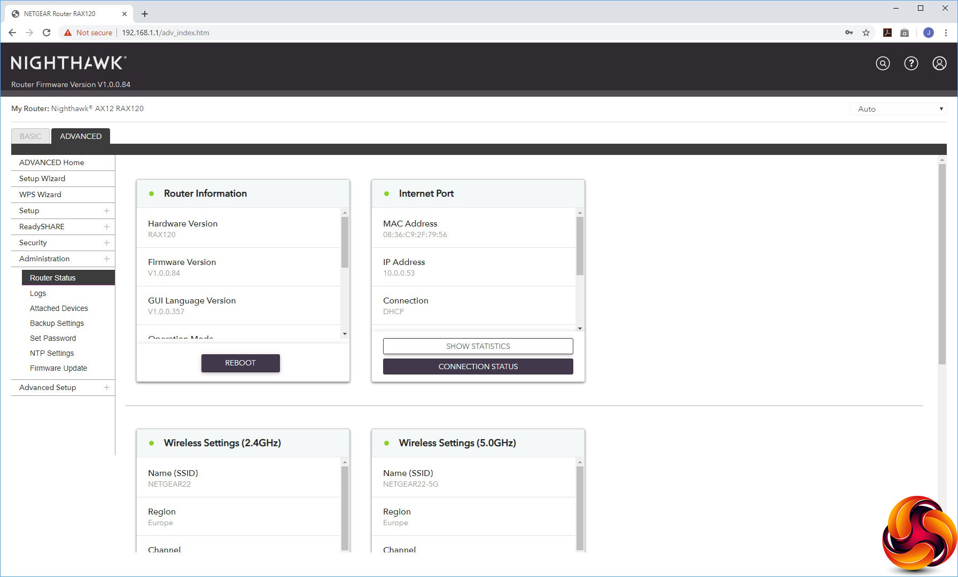The width and height of the screenshot is (958, 577).
Task: Go to Set Password page
Action: (53, 338)
